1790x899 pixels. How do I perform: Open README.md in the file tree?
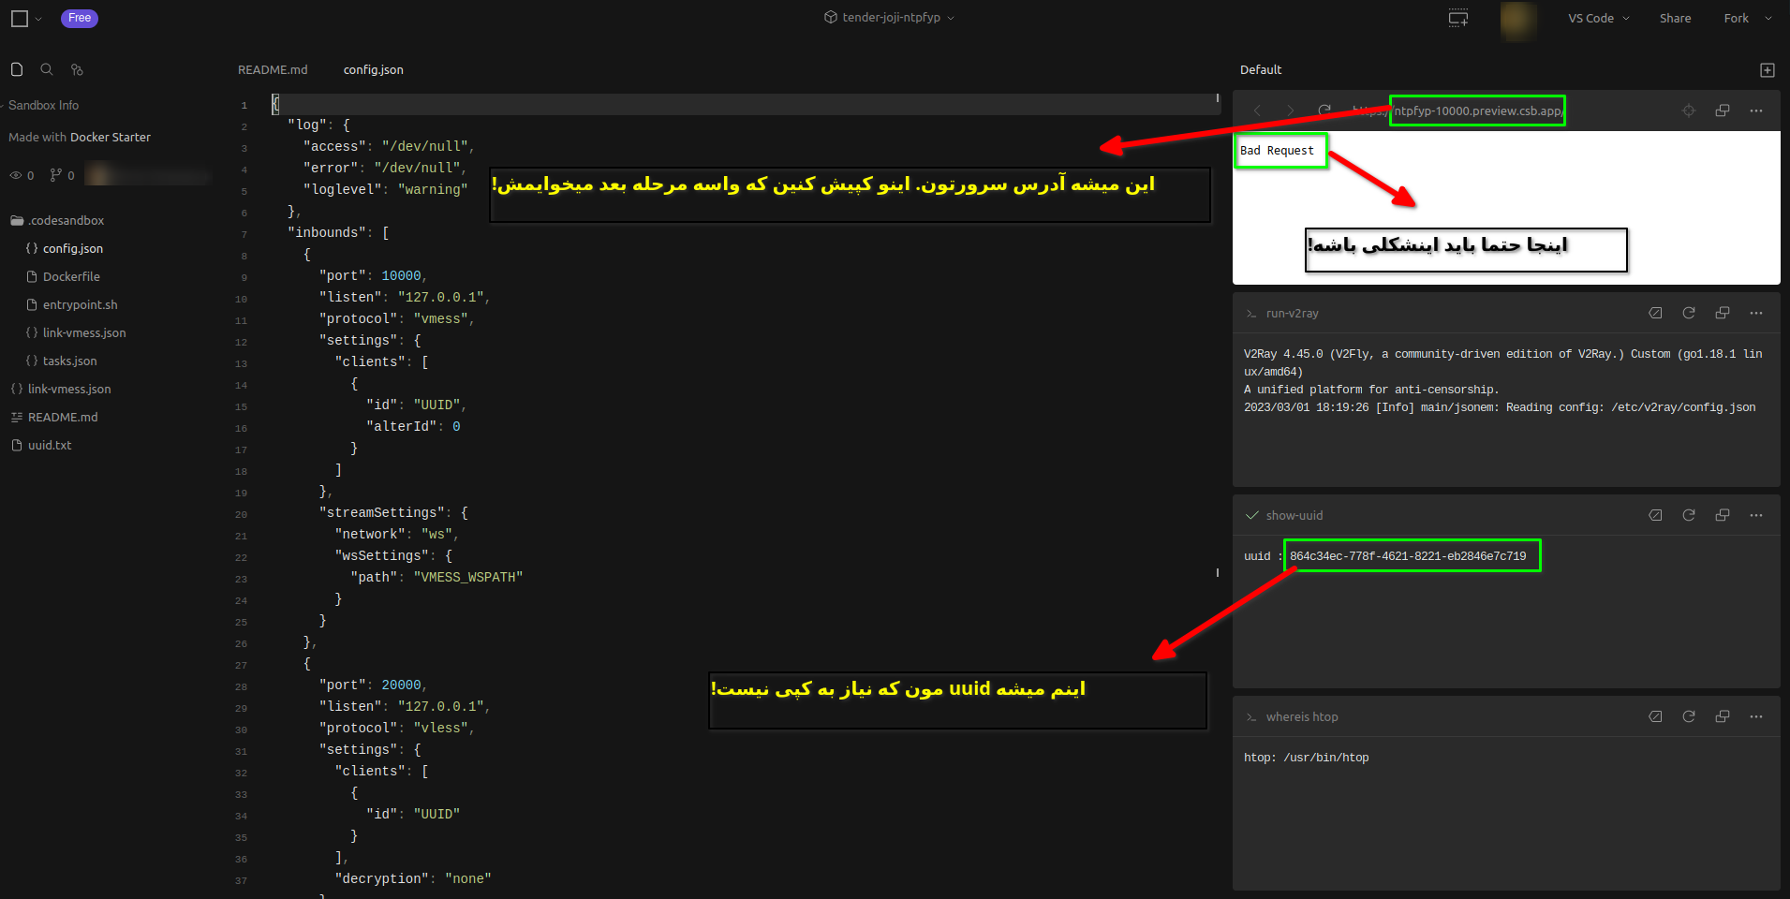point(63,418)
